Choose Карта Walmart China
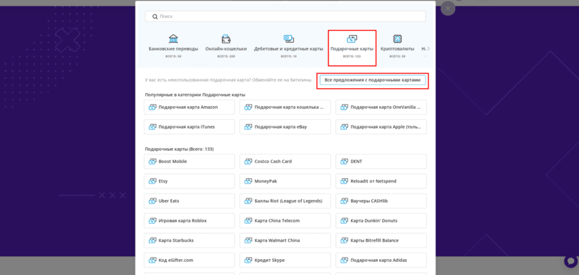The height and width of the screenshot is (275, 579). pos(285,240)
